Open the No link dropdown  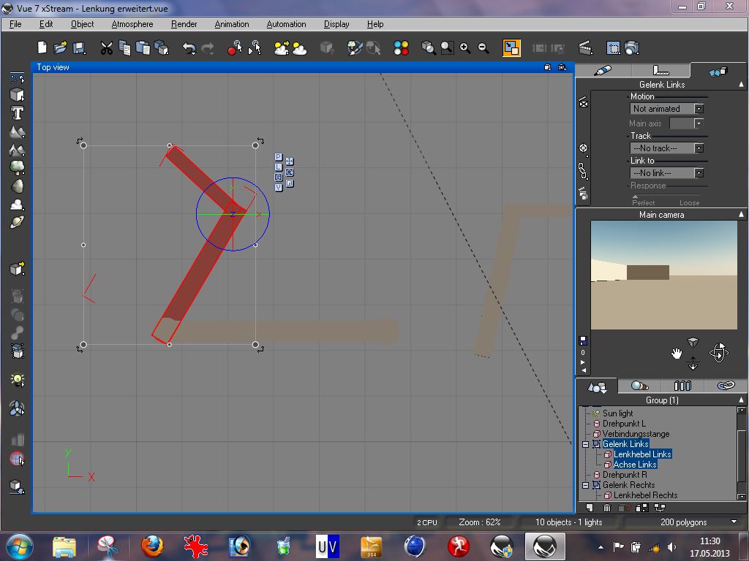666,173
